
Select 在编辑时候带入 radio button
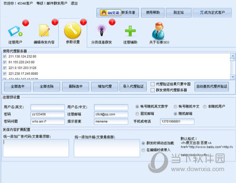coord(143,150)
